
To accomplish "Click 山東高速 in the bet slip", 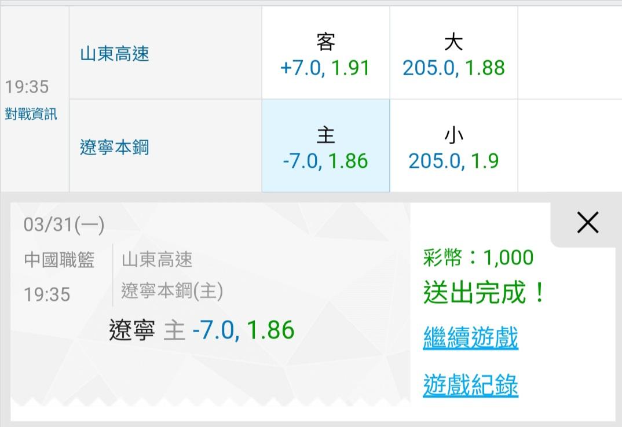I will pyautogui.click(x=157, y=260).
